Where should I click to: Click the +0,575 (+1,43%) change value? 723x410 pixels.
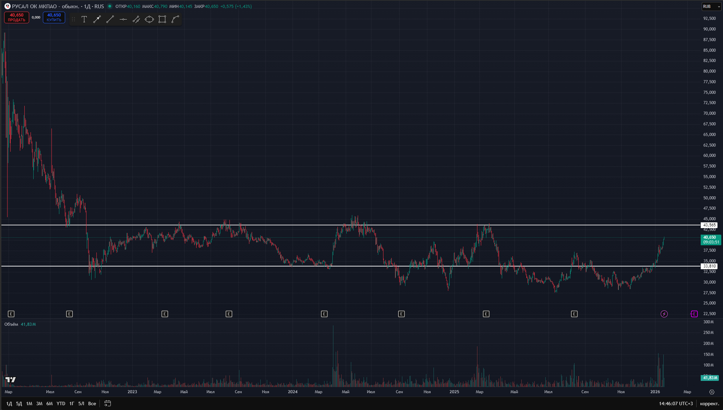[236, 6]
